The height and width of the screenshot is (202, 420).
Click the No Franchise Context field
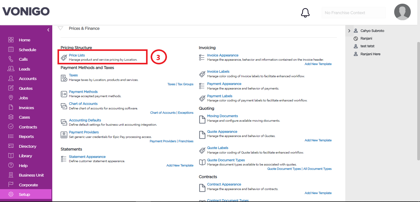[x=354, y=13]
